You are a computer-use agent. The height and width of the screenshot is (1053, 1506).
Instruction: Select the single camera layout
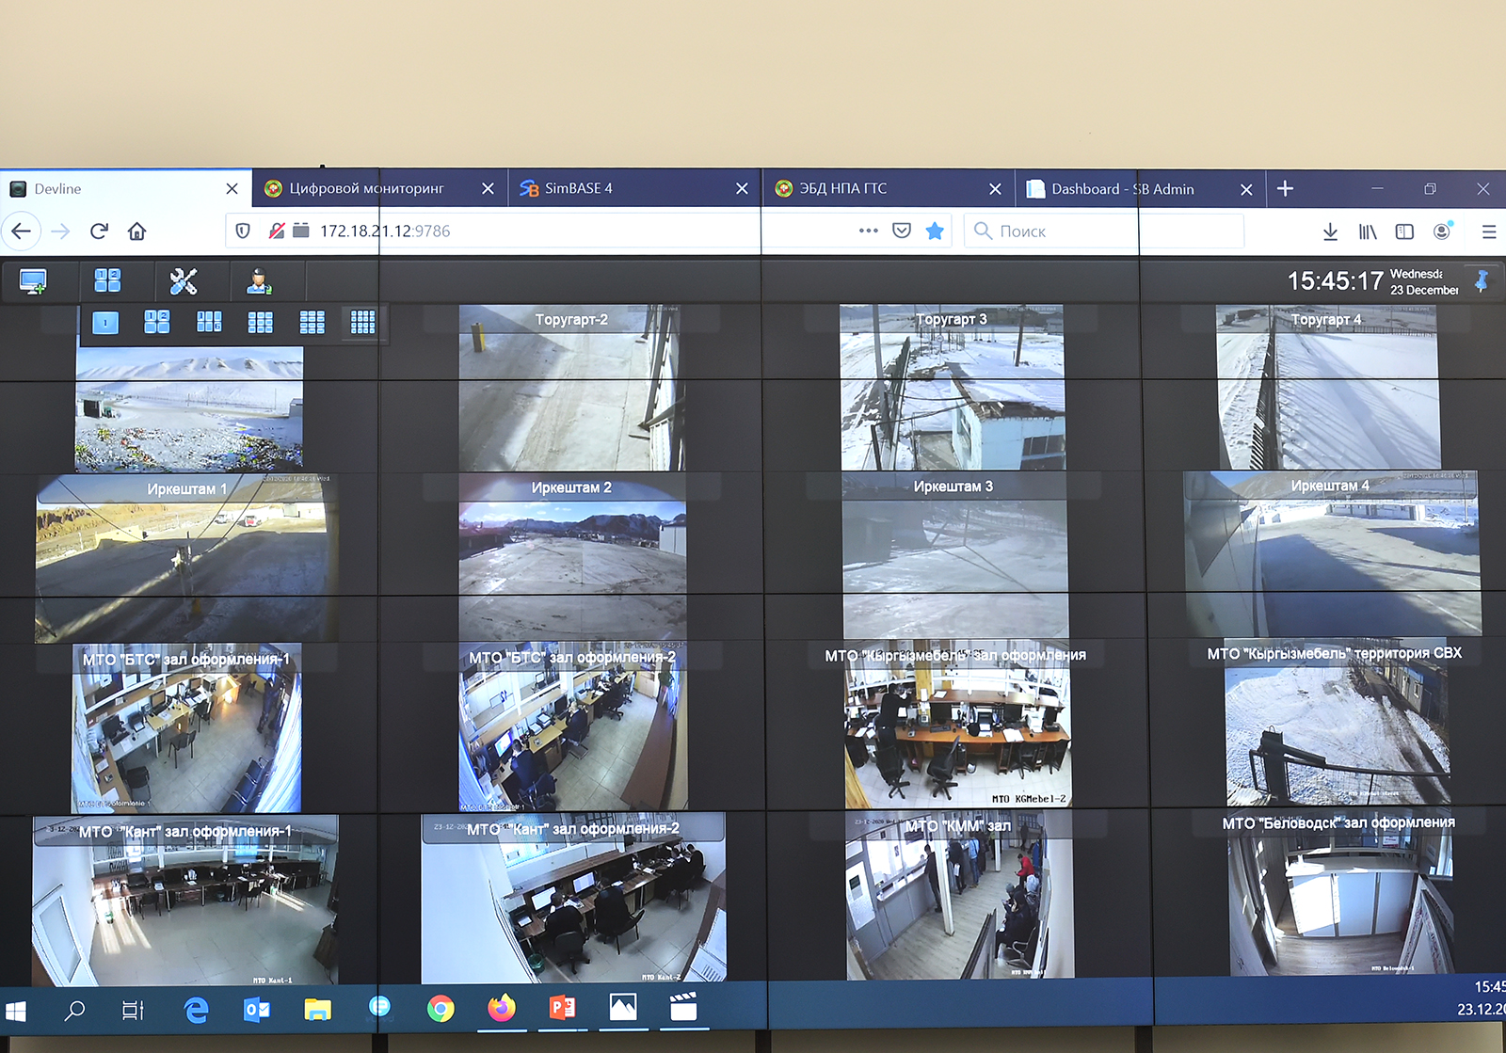click(105, 323)
